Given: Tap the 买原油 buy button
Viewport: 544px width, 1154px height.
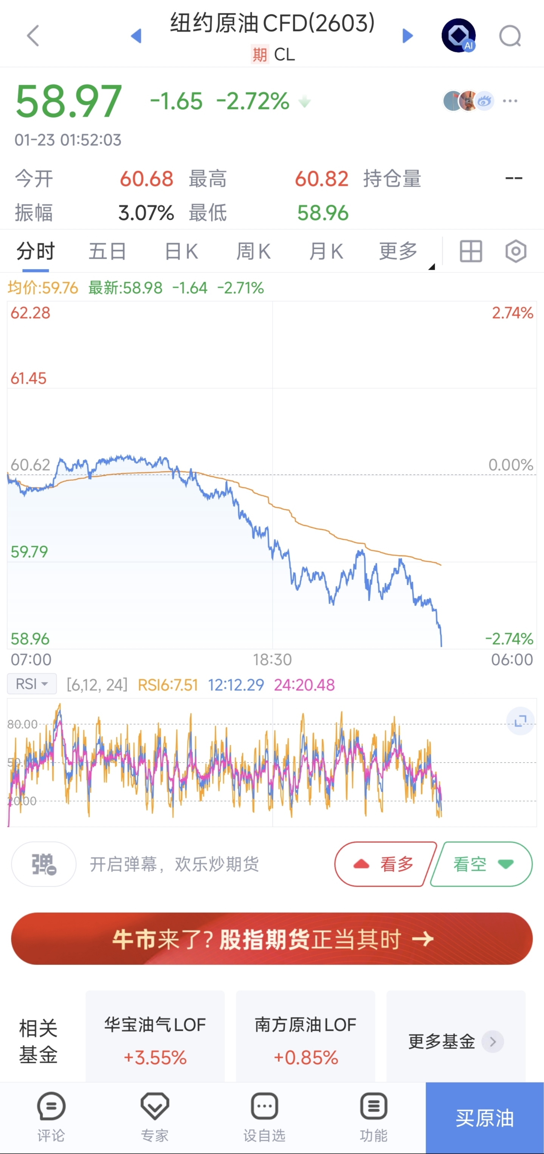Looking at the screenshot, I should pos(484,1118).
